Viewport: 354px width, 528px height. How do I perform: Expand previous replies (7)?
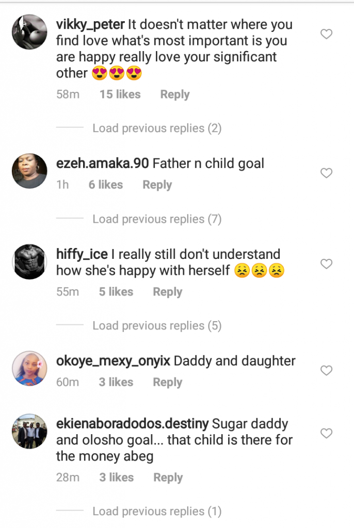coord(157,219)
